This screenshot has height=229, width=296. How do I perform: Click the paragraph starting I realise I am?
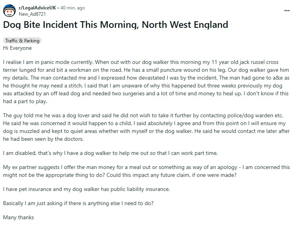click(146, 82)
